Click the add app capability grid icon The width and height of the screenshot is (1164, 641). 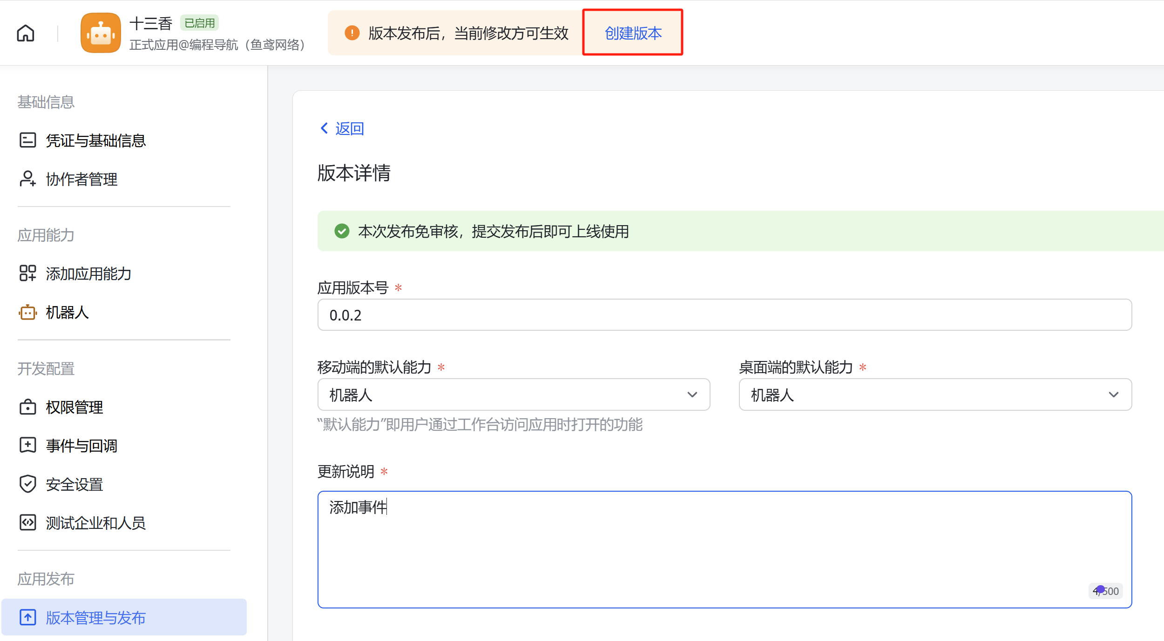[x=28, y=273]
